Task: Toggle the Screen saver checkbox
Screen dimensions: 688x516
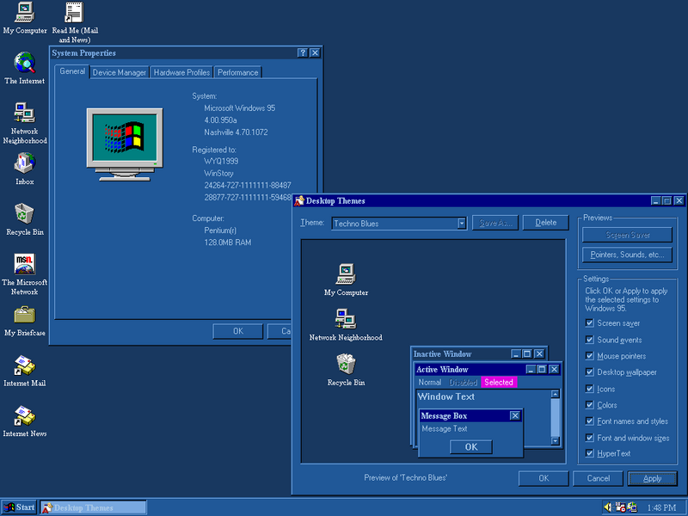Action: point(589,323)
